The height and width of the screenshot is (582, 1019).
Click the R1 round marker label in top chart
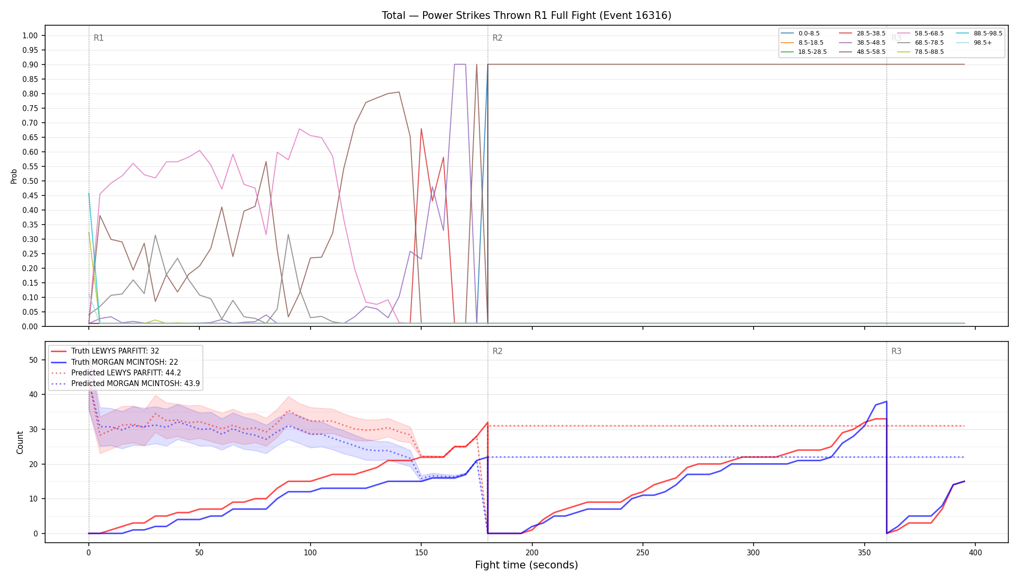point(99,38)
